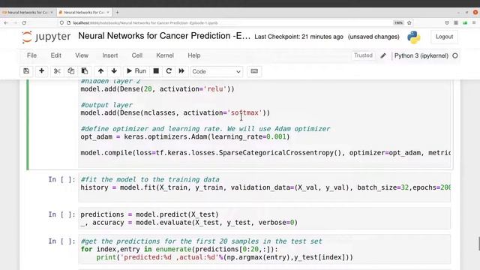Screen dimensions: 480x270
Task: Open the File menu
Action: pos(31,55)
